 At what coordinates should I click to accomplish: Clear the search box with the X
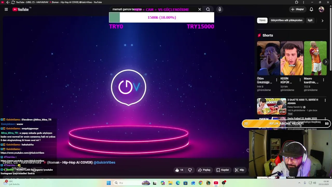(200, 9)
